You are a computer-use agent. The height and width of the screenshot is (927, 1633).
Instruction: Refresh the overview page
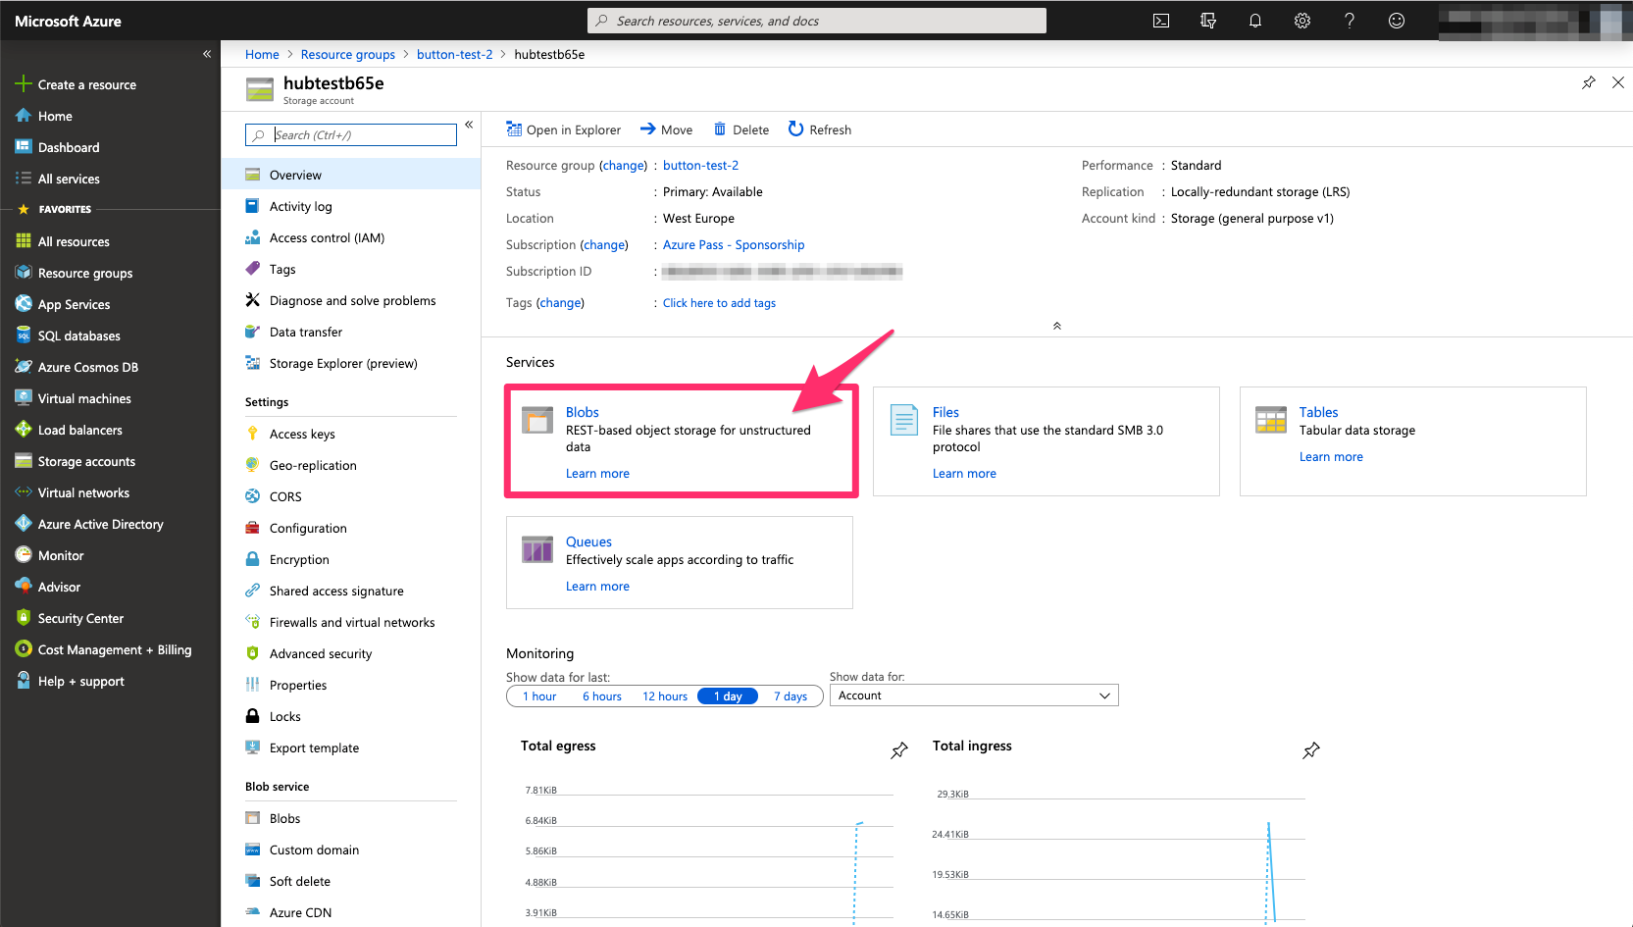(820, 129)
